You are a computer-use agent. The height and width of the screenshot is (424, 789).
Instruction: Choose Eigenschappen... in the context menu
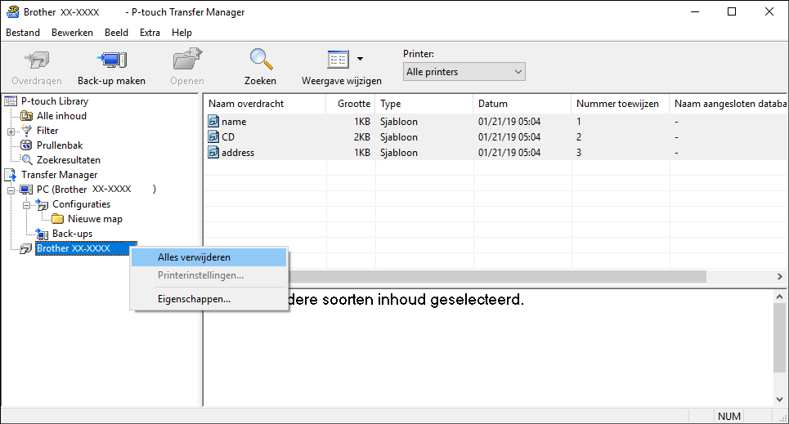208,299
